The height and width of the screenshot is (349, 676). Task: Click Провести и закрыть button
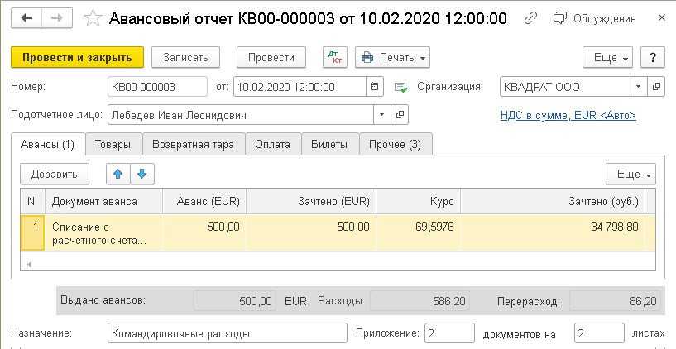click(77, 57)
